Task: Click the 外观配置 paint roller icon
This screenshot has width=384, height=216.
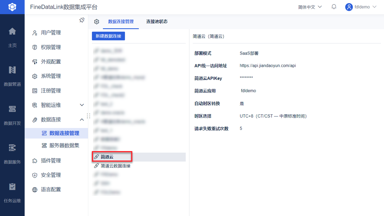Action: click(35, 62)
